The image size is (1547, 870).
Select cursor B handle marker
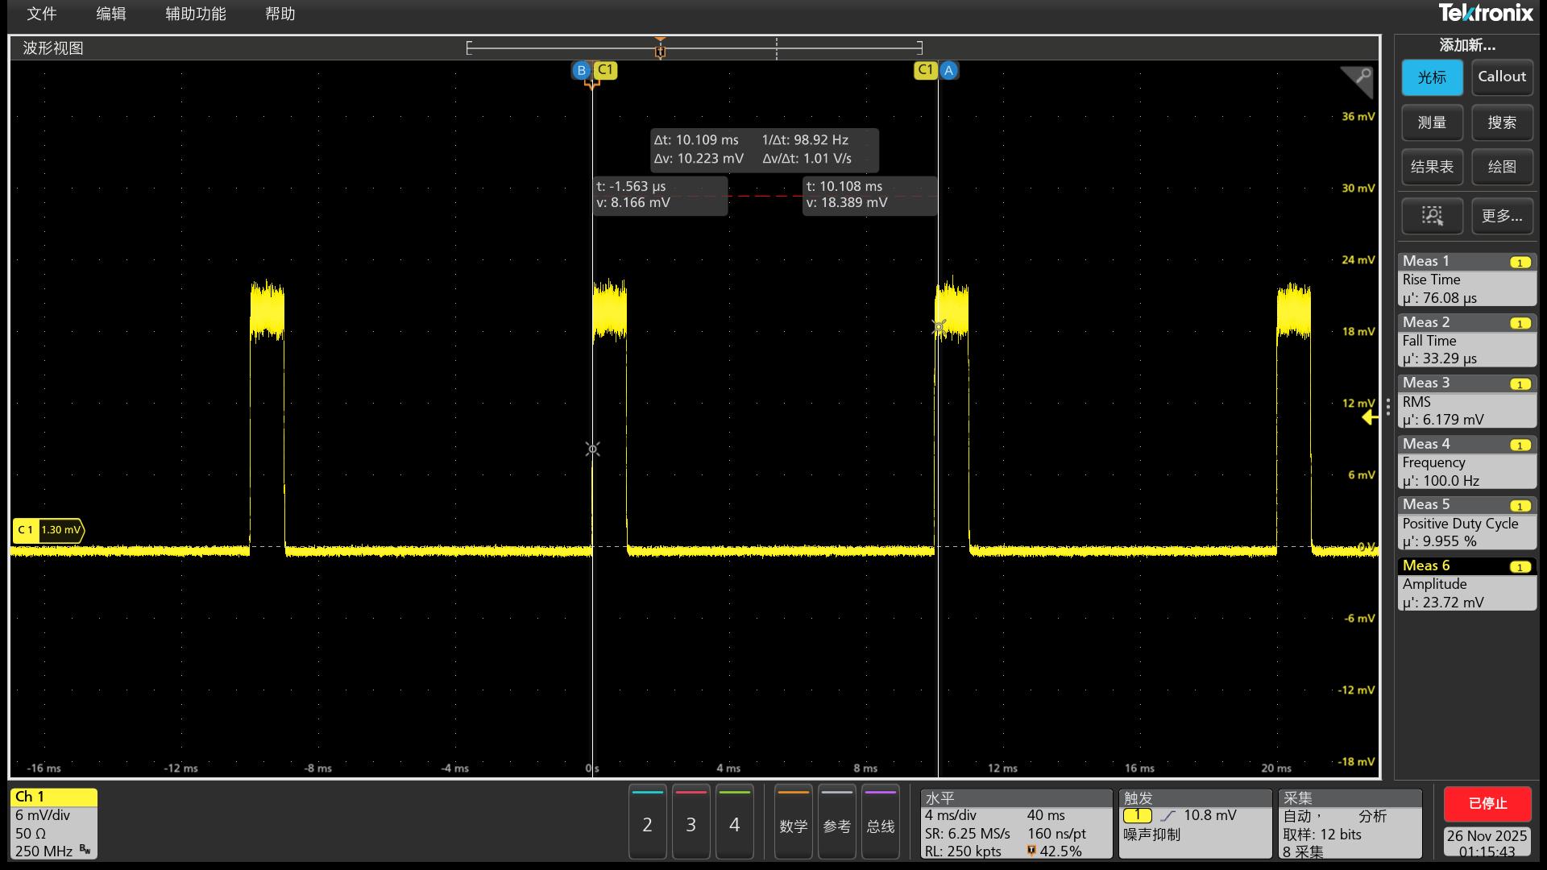pyautogui.click(x=581, y=70)
